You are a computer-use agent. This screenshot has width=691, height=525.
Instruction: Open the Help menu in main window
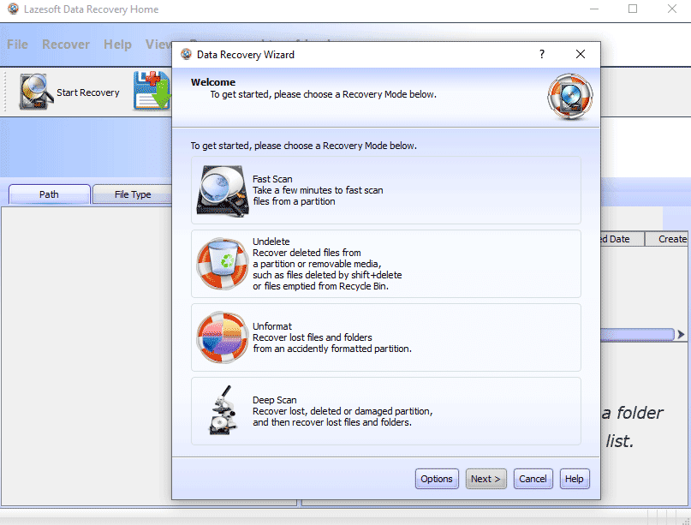click(x=117, y=45)
